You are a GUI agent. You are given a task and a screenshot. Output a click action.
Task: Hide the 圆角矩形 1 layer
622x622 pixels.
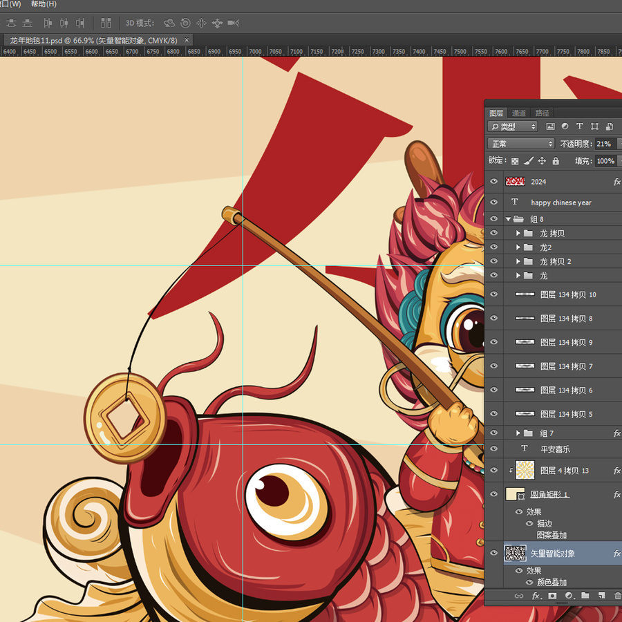coord(494,494)
